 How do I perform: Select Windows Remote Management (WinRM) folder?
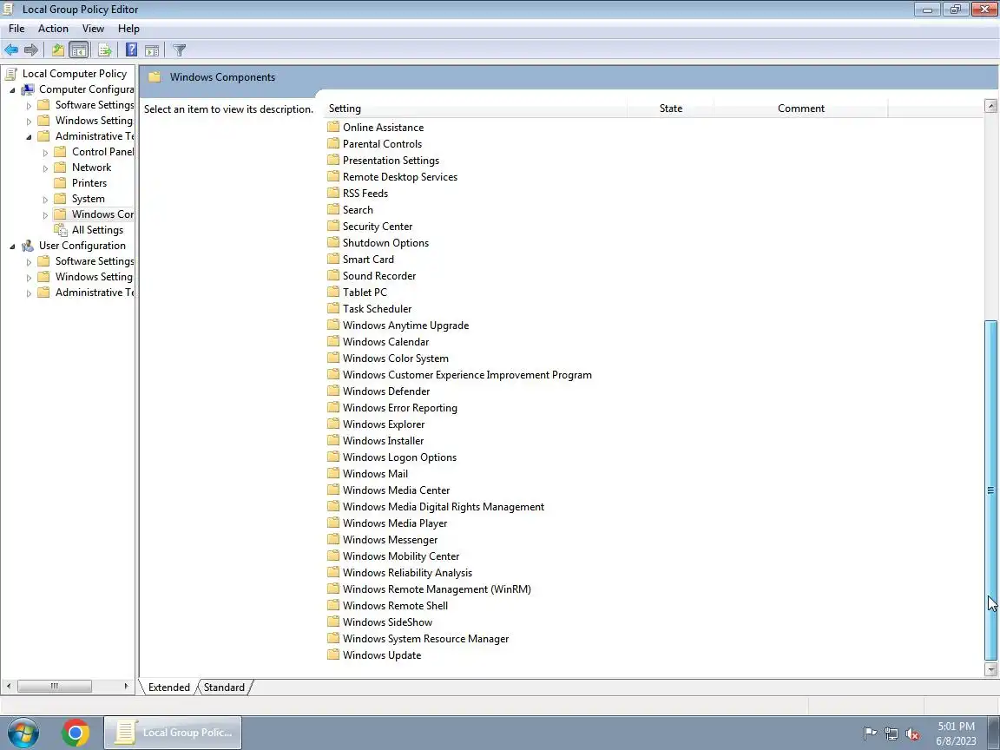[x=437, y=589]
